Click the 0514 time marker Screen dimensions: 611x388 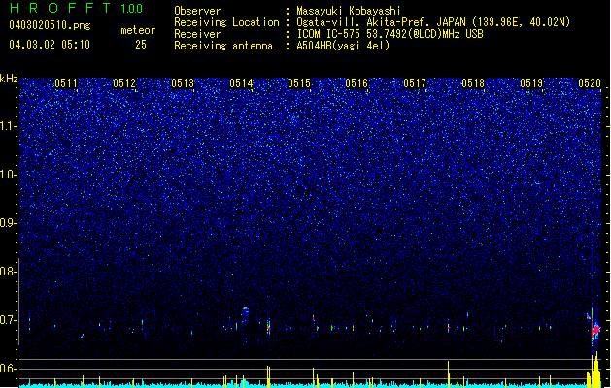[x=241, y=83]
